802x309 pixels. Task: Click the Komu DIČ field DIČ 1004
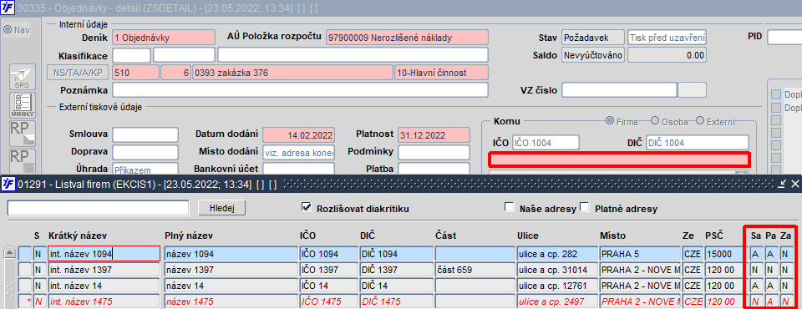(x=697, y=143)
